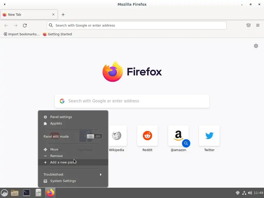Click the puzzle piece icon beside Applets

tap(45, 123)
